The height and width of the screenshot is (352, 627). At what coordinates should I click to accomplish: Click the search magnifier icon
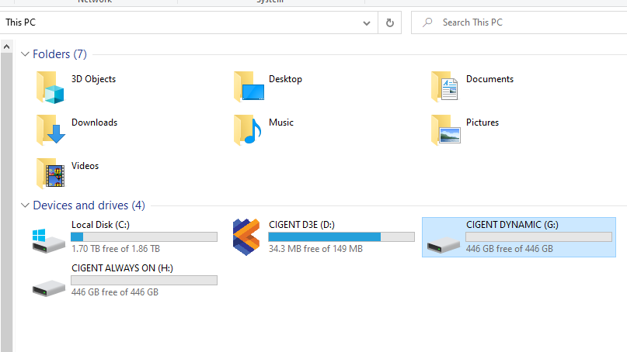(x=427, y=22)
